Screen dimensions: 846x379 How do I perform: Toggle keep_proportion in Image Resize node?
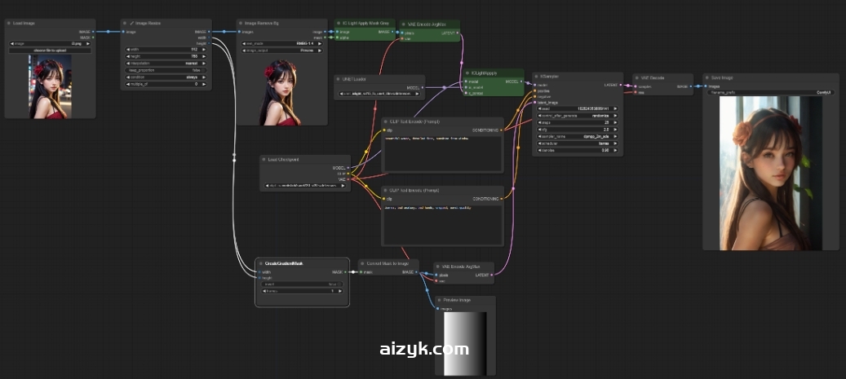[x=166, y=70]
